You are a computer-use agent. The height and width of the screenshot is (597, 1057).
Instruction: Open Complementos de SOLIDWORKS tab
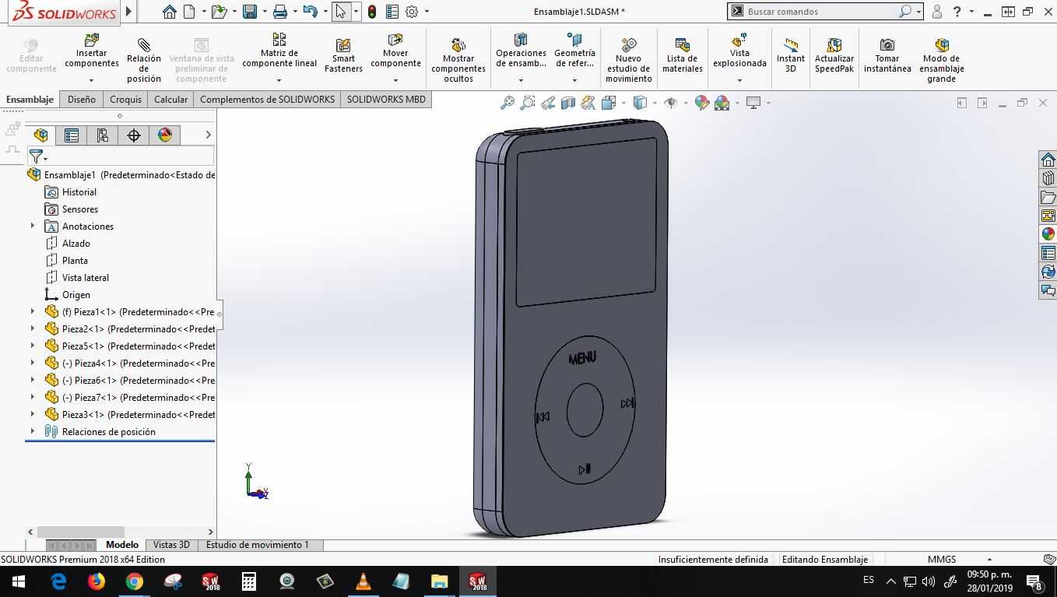(267, 100)
